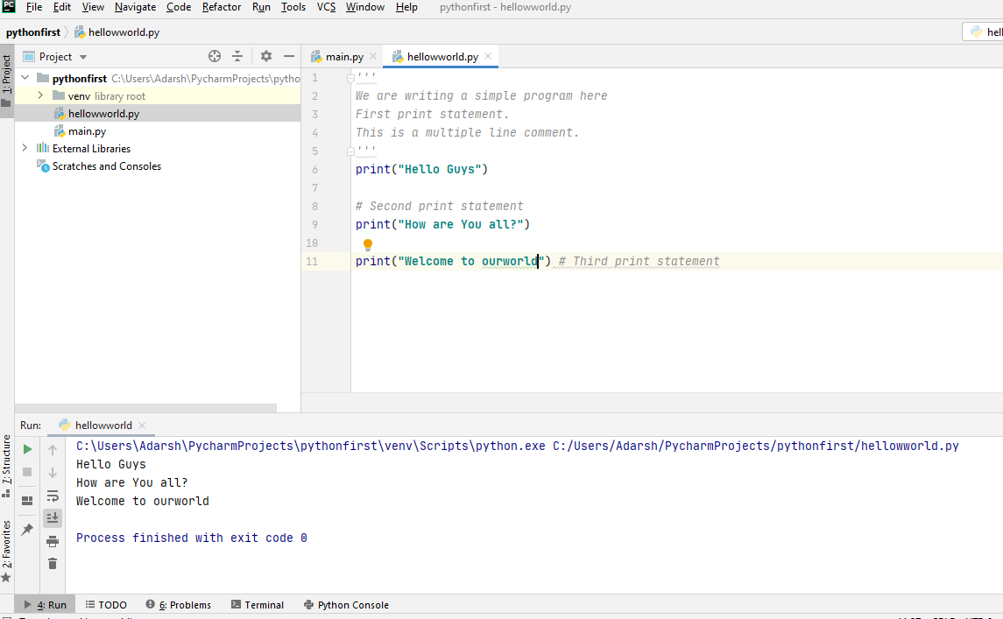Click the Stop process square icon

click(x=27, y=472)
